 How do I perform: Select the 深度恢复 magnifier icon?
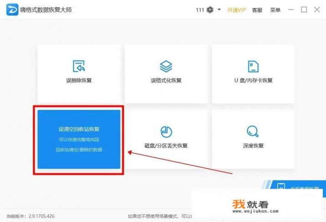click(253, 131)
